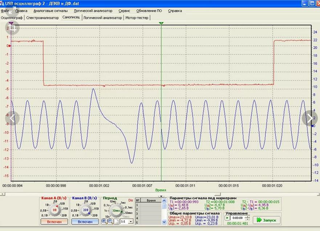Select row 5 in the marker table
The image size is (320, 231).
(149, 222)
